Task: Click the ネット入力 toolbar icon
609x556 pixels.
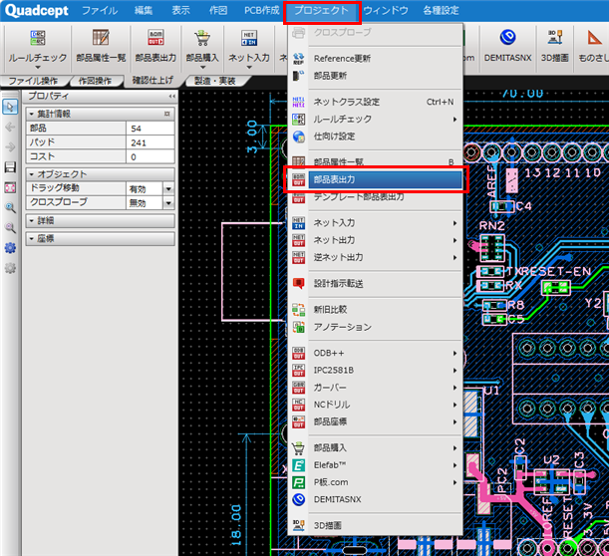Action: coord(248,40)
